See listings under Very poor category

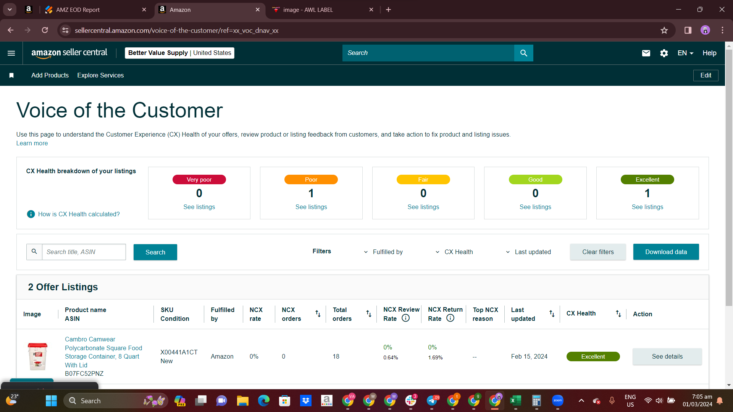click(199, 207)
